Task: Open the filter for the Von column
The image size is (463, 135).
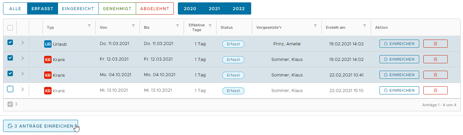Action: tap(133, 26)
